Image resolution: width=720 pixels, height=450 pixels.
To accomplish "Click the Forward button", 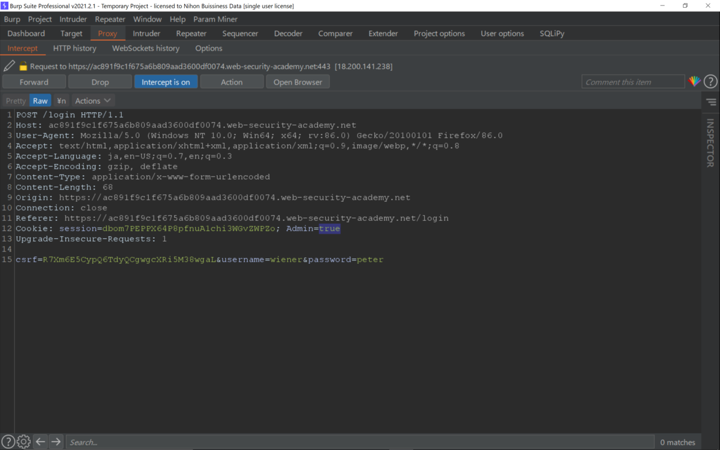I will click(34, 82).
